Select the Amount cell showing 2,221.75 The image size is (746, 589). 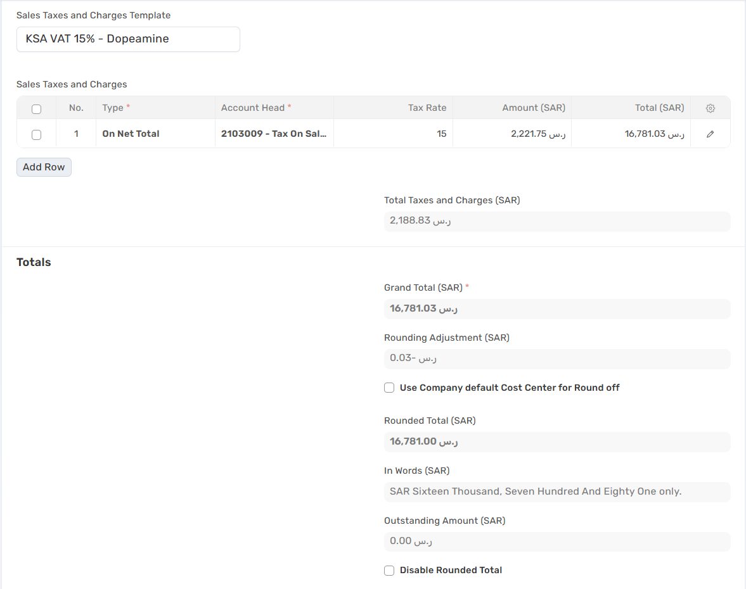coord(511,134)
